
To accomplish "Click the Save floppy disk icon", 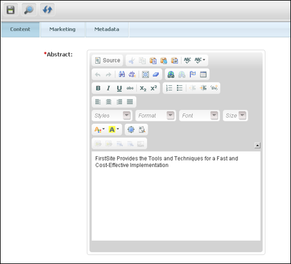I will (11, 10).
